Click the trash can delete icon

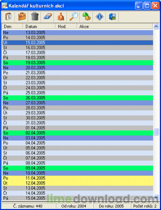click(35, 17)
